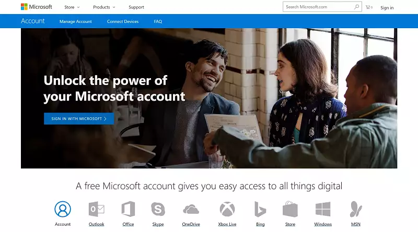Select the Office icon
The width and height of the screenshot is (418, 232).
coord(128,209)
